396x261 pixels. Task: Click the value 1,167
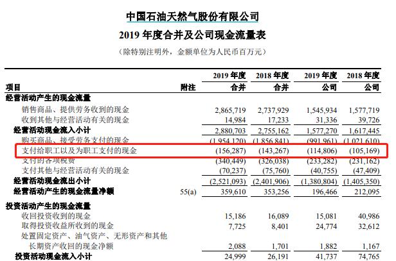[x=371, y=246]
